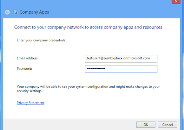184x130 pixels.
Task: Click 'Enter your company credentials.' instruction text
Action: 41,40
